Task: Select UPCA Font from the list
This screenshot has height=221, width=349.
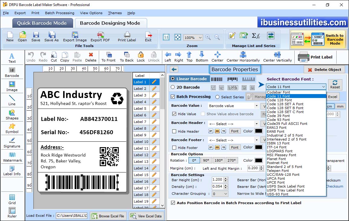Action: pyautogui.click(x=296, y=178)
